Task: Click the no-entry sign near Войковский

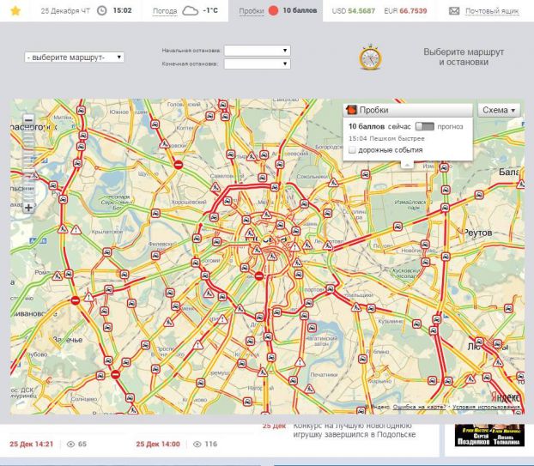Action: click(178, 165)
